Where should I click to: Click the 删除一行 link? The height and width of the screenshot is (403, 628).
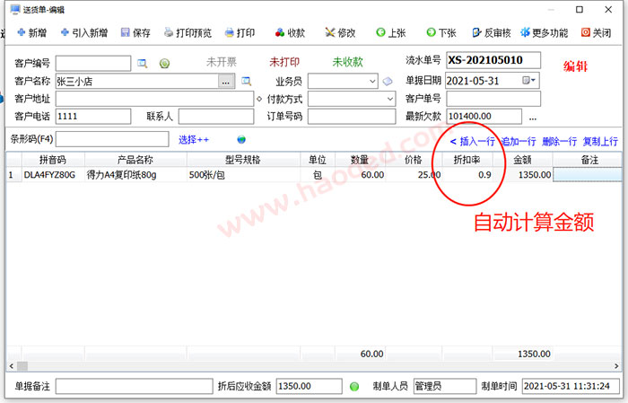tap(560, 141)
